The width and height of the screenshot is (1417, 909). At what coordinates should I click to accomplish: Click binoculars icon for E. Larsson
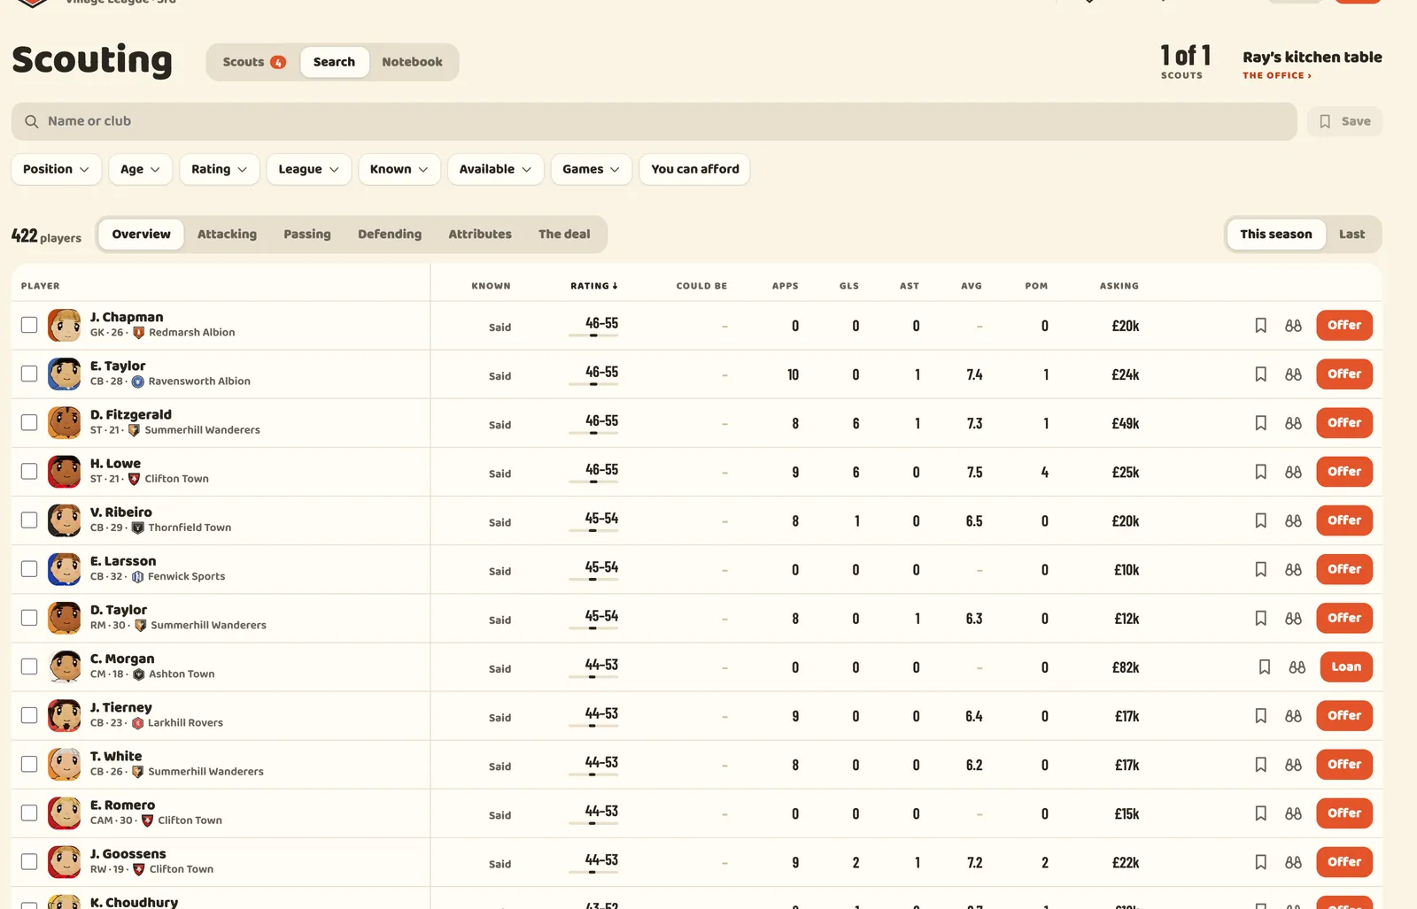point(1293,569)
